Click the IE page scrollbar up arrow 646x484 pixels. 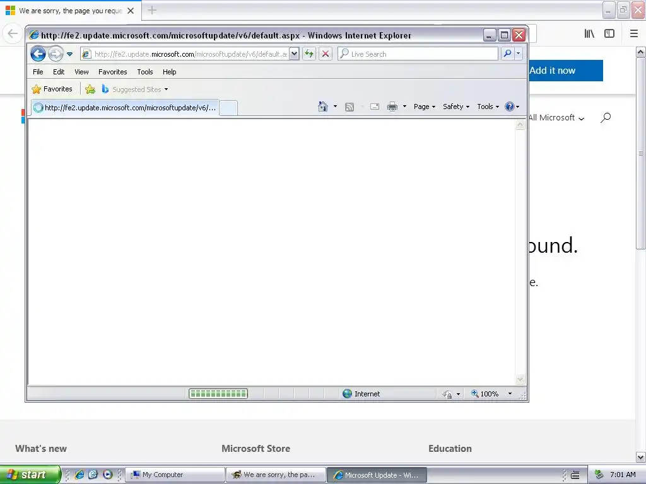[x=520, y=125]
